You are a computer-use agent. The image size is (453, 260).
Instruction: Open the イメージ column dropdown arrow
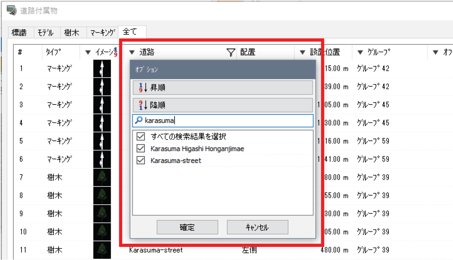coord(88,52)
